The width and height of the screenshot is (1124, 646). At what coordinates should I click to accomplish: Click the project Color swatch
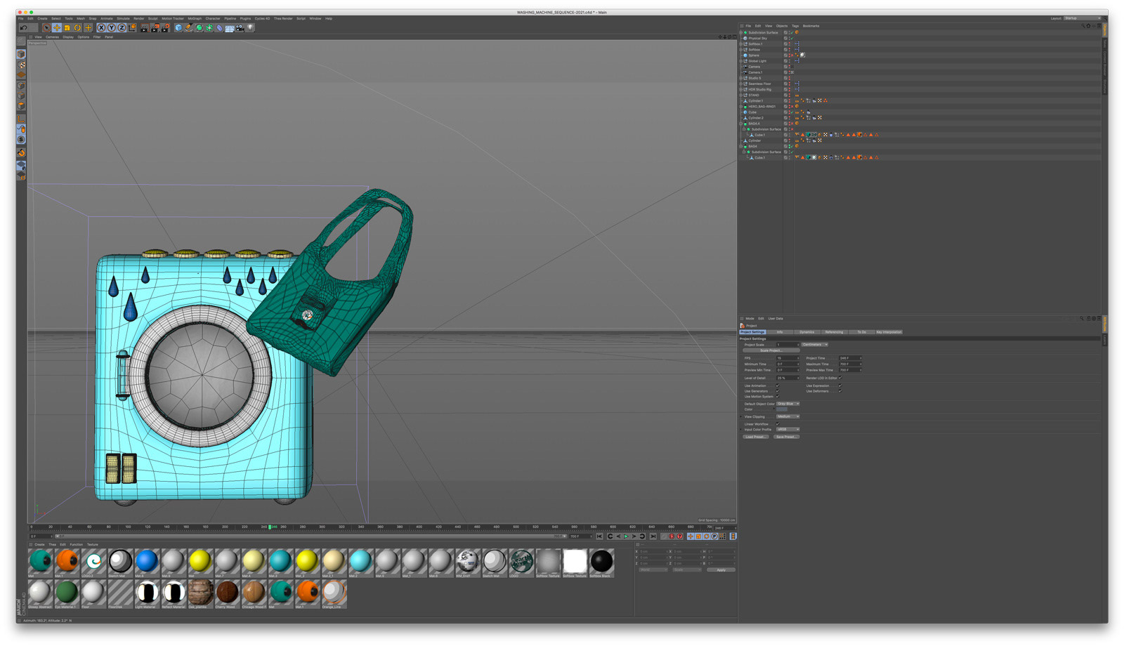click(782, 409)
